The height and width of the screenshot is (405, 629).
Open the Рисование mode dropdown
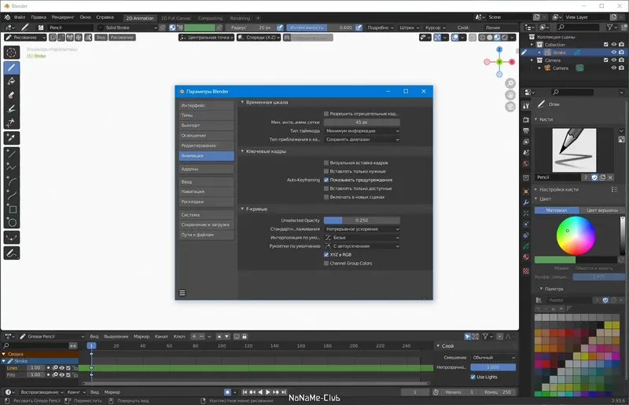25,37
